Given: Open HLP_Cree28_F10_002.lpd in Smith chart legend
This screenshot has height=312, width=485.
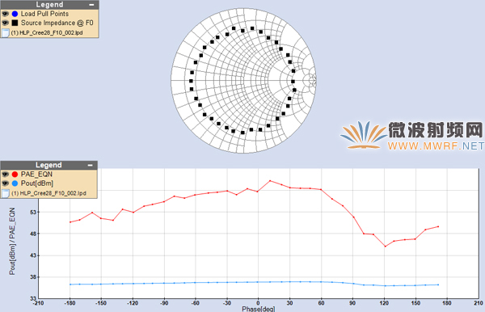Looking at the screenshot, I should tap(47, 33).
